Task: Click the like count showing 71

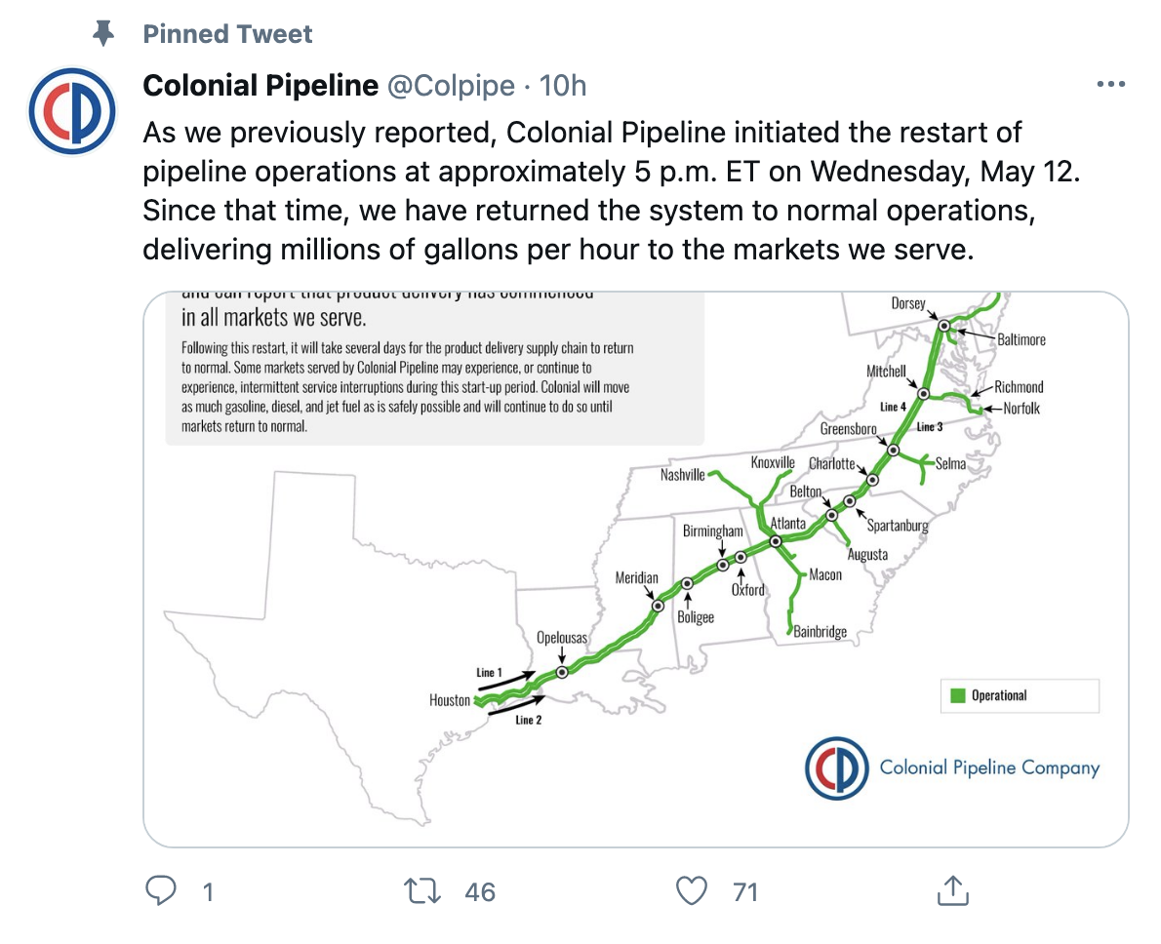Action: click(743, 891)
